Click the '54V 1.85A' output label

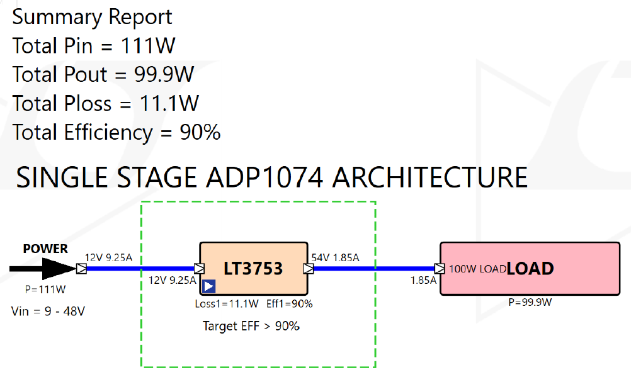coord(335,258)
